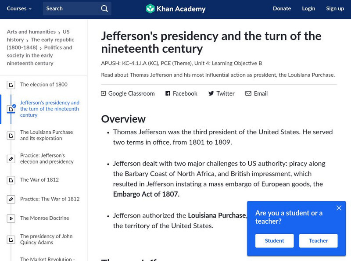Choose the Student button
Image resolution: width=351 pixels, height=261 pixels.
click(274, 241)
